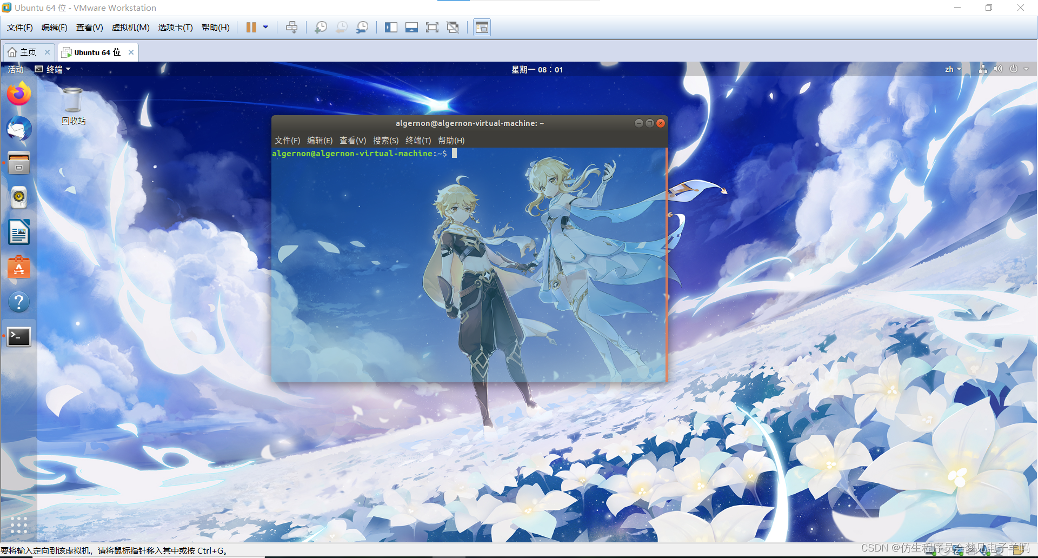Close the 主页 tab
The height and width of the screenshot is (558, 1038).
pos(48,52)
